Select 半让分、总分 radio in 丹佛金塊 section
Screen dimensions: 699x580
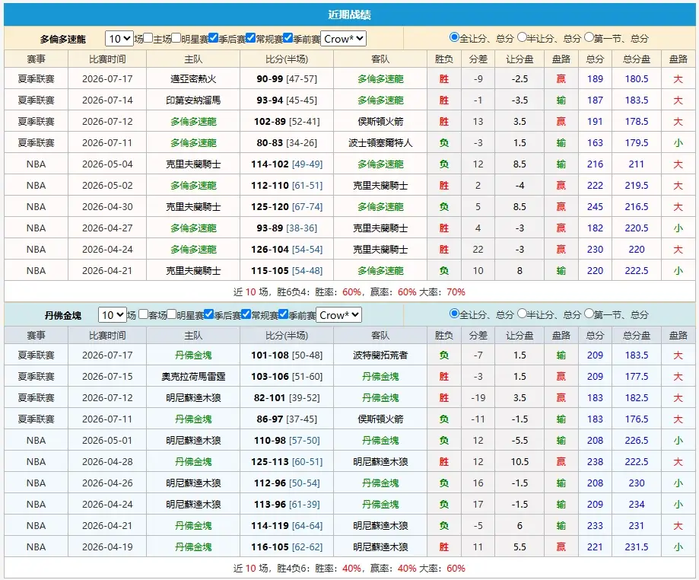pyautogui.click(x=522, y=314)
